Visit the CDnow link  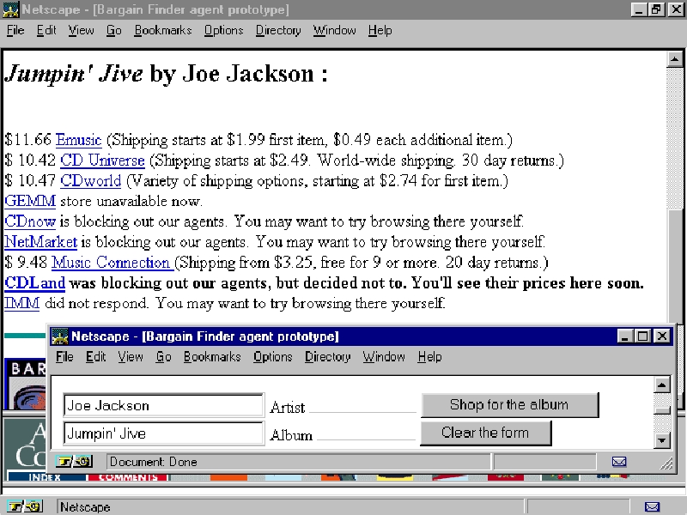(30, 221)
